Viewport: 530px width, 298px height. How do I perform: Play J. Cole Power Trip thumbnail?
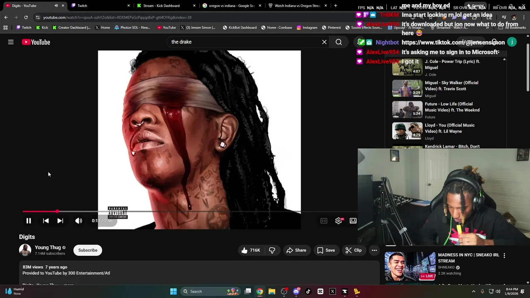tap(407, 67)
